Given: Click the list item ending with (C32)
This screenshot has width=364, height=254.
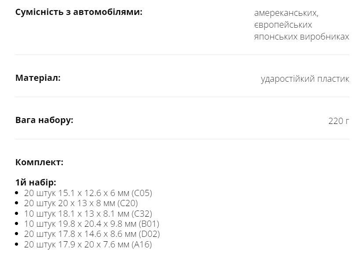Looking at the screenshot, I should (x=88, y=214).
